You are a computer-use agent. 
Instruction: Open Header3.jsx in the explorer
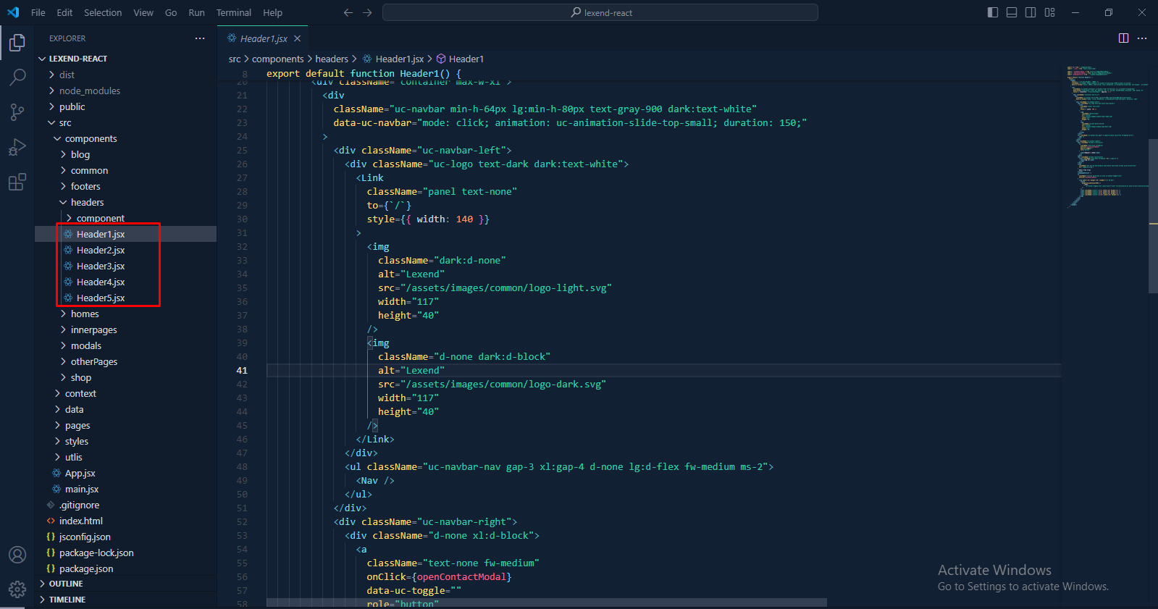(101, 266)
